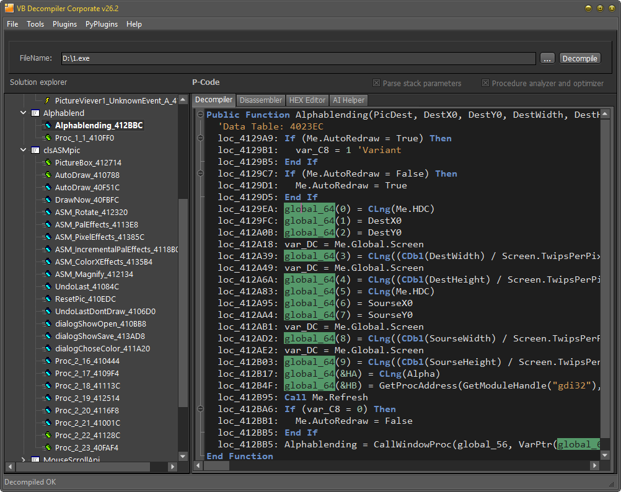
Task: Click the browse file ellipsis button
Action: click(547, 58)
